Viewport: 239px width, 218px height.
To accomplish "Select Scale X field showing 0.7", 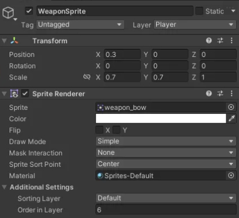I will 122,77.
